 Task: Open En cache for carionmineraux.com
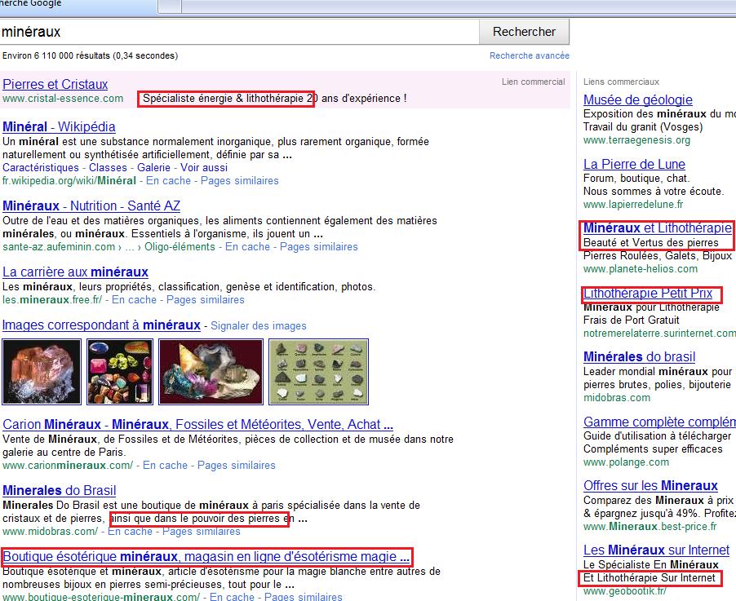point(165,466)
